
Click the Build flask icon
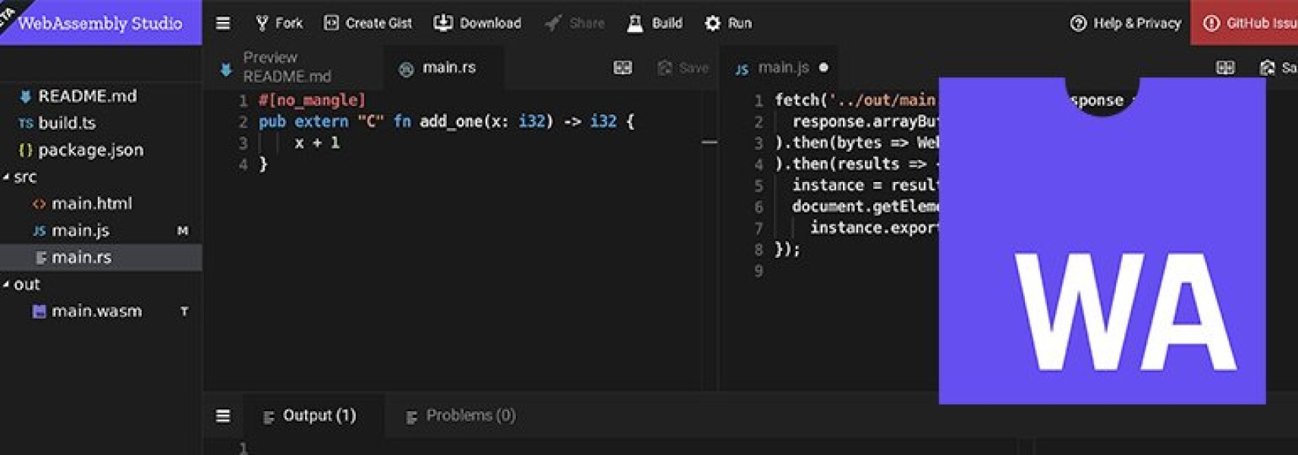(x=635, y=24)
